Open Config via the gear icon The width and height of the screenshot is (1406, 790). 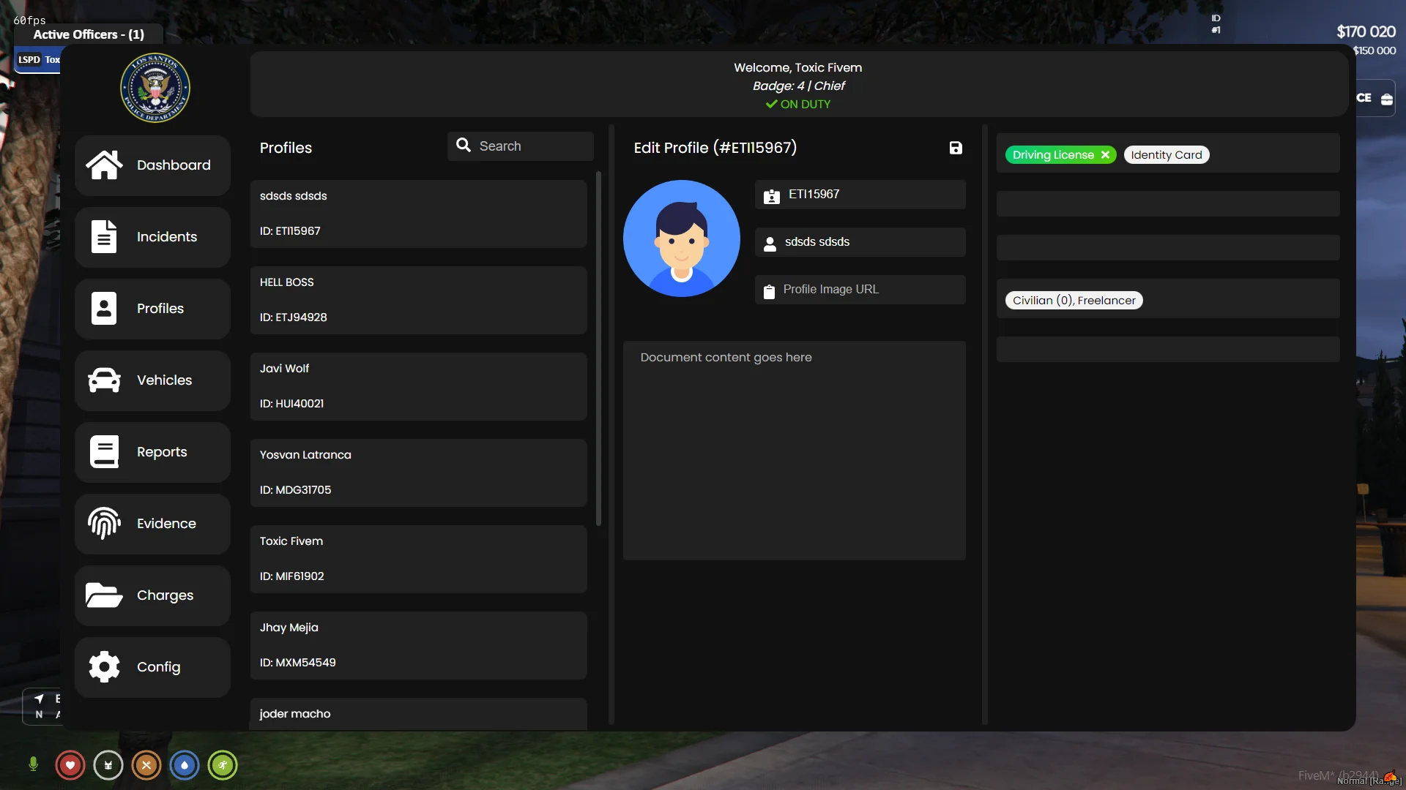click(104, 666)
